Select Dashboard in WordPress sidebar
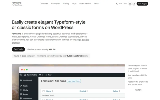The width and height of the screenshot is (160, 100). [27, 80]
